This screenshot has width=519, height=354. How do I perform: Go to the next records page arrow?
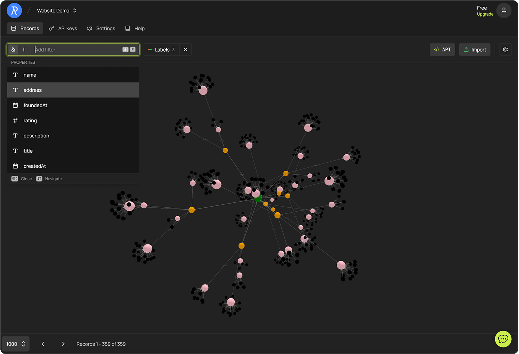[63, 344]
